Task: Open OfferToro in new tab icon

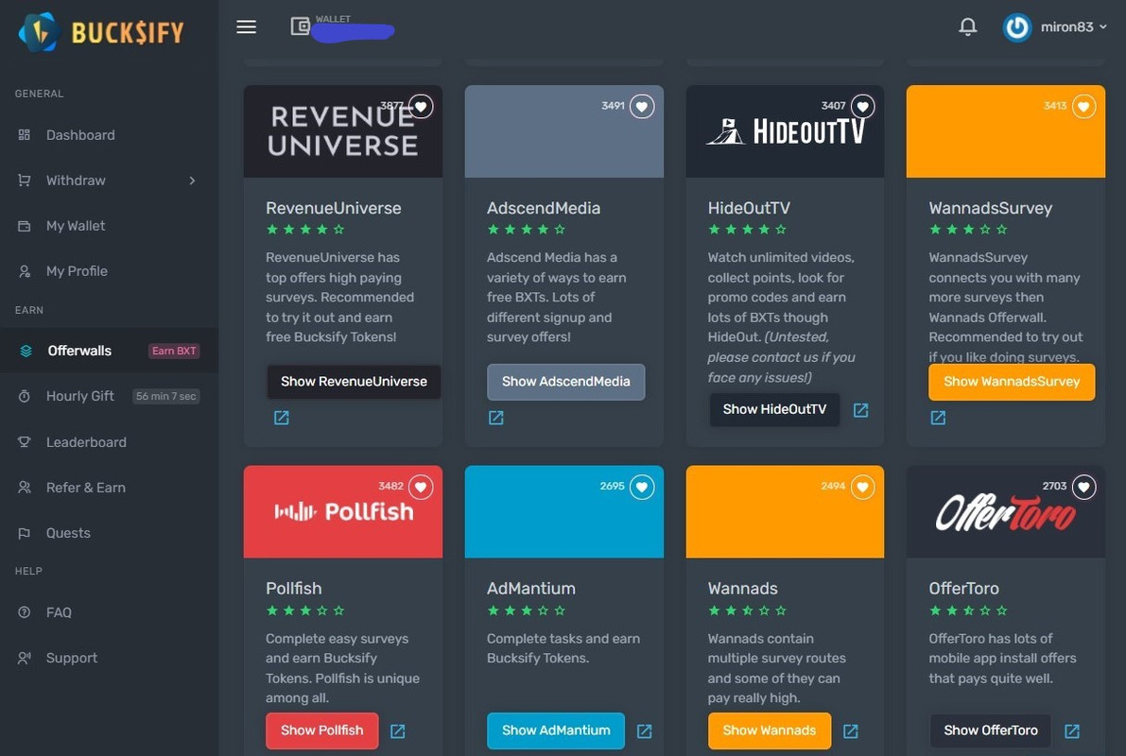Action: point(1071,730)
